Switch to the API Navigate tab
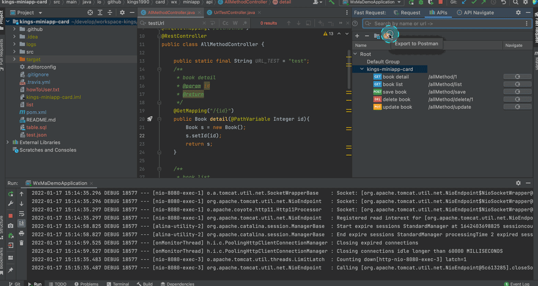 475,13
